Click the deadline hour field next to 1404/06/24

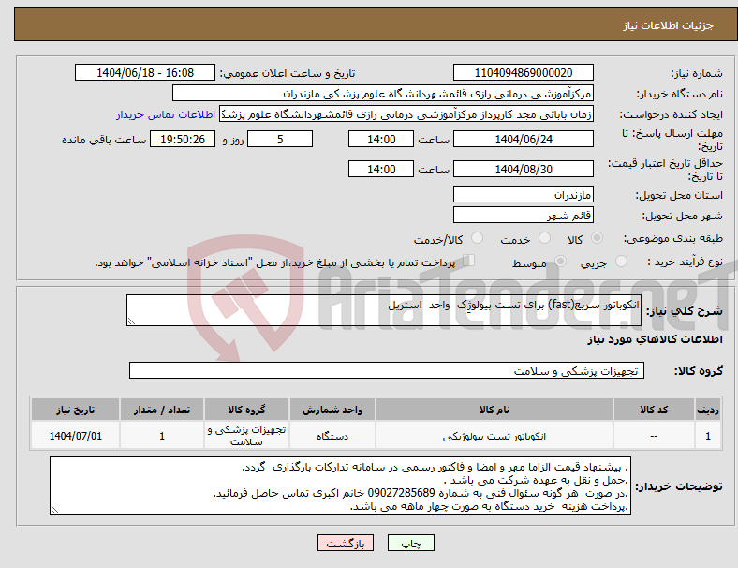[x=381, y=140]
